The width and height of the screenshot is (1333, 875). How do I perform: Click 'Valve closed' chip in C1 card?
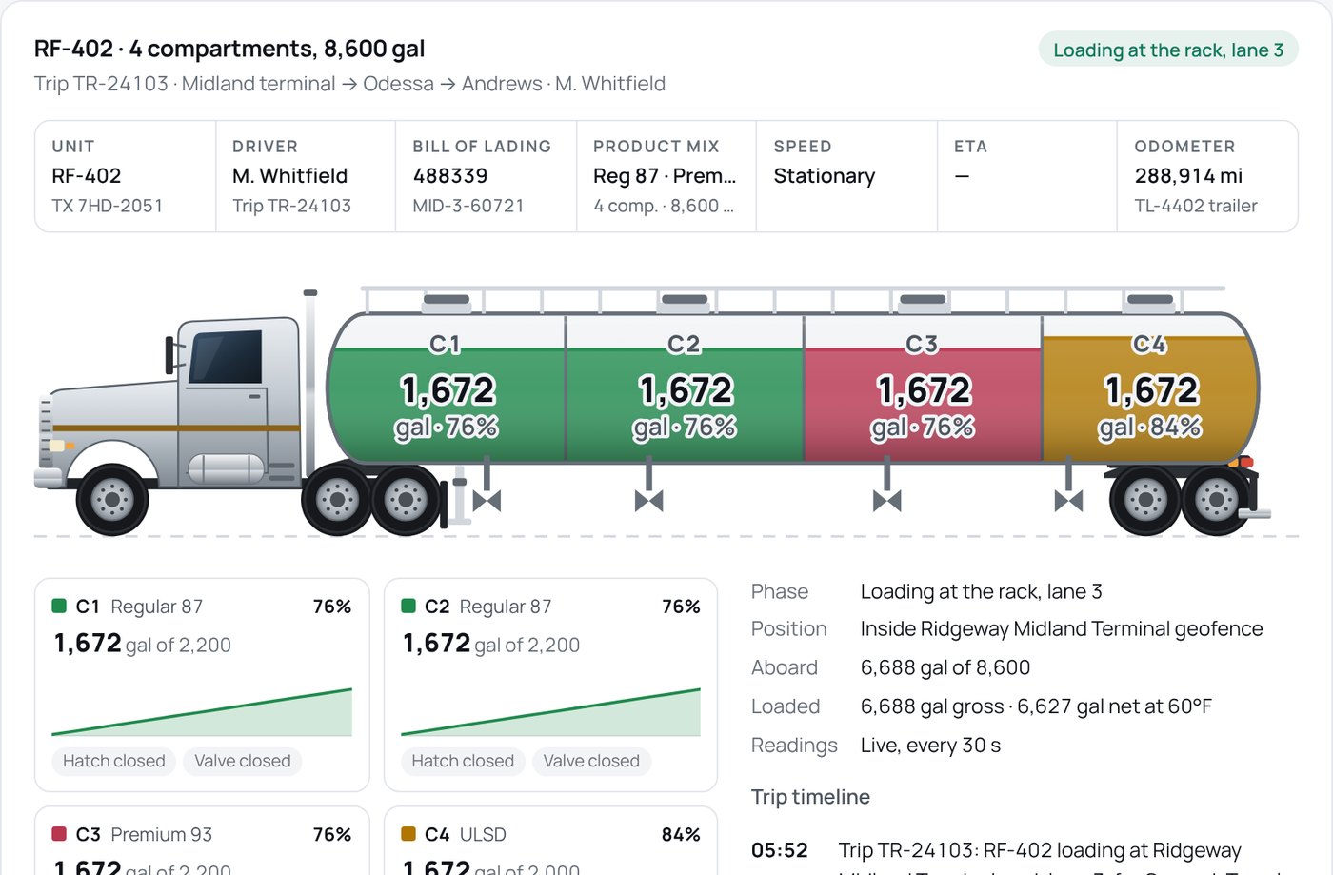click(243, 761)
